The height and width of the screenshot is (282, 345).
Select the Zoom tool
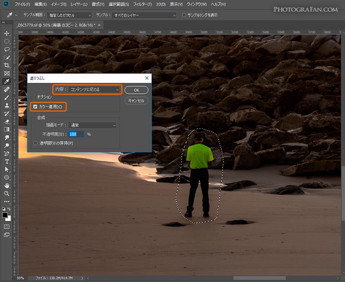[7, 194]
